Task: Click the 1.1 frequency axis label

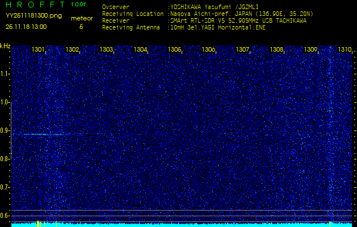Action: [5, 74]
